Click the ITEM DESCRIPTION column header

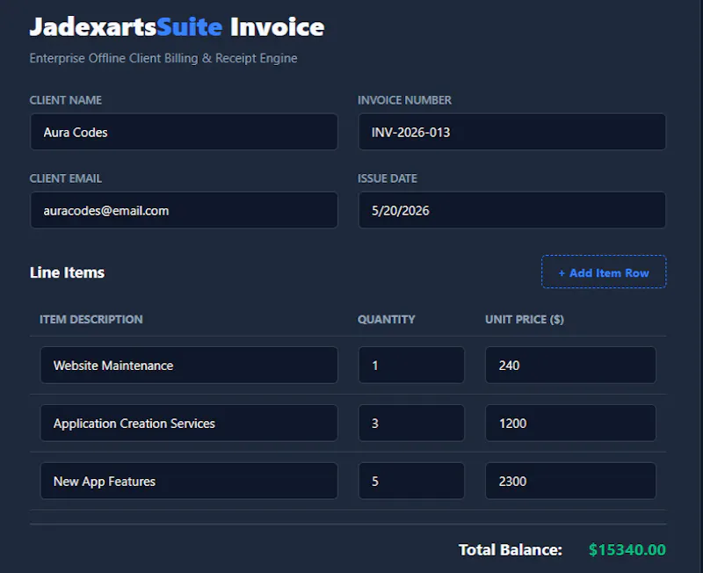coord(91,319)
